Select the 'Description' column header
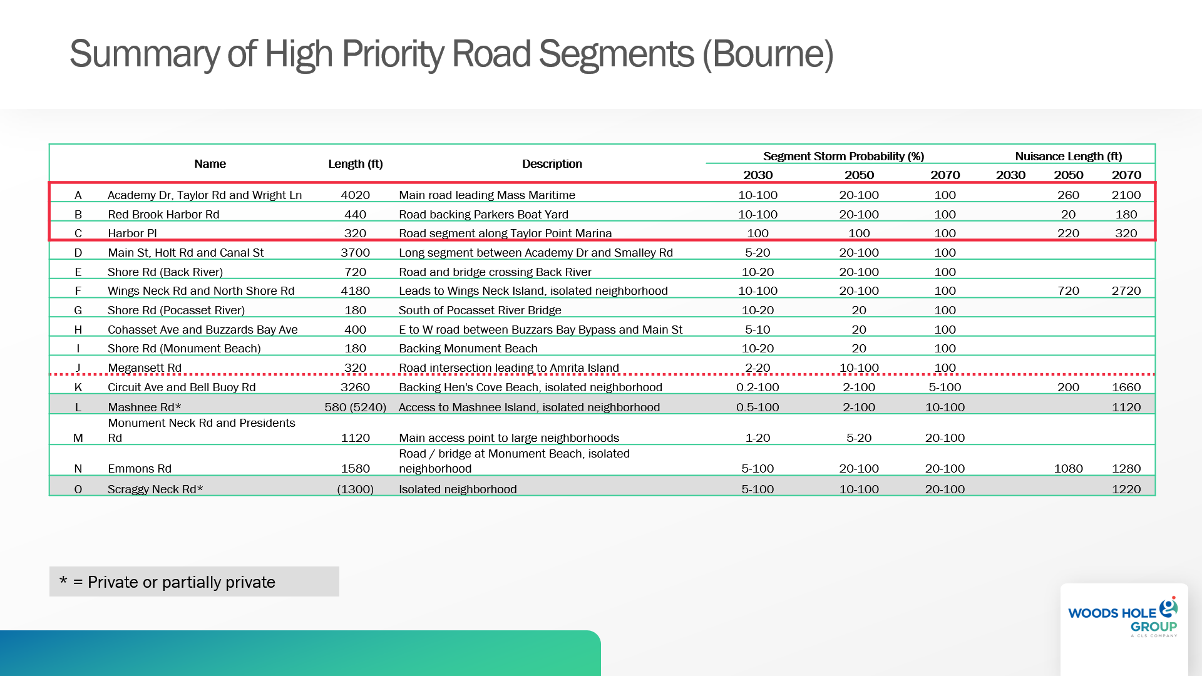 coord(552,164)
